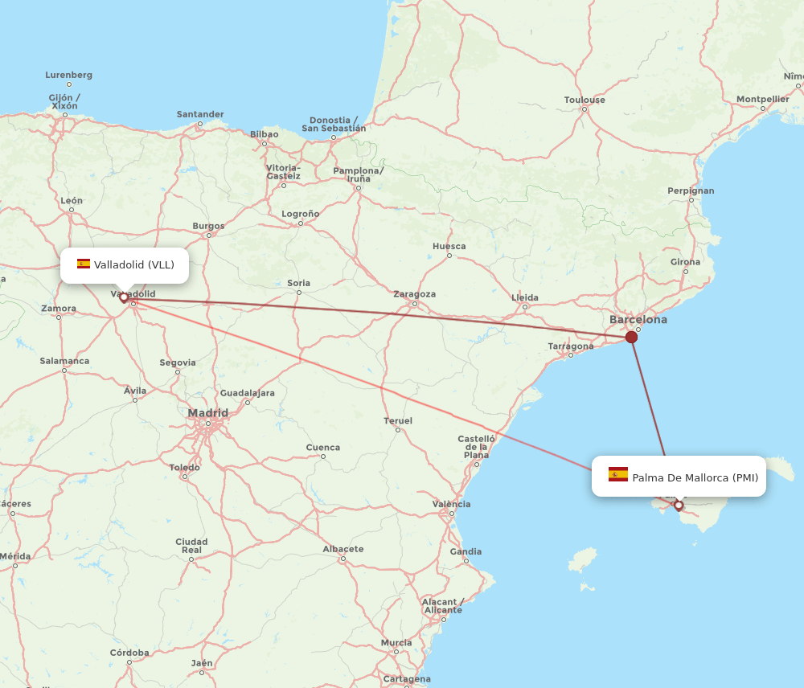Click the Donostia / San Sebastián label

click(x=334, y=124)
